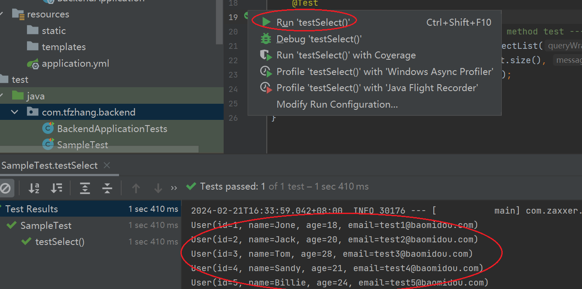Click the green checkmark beside SampleTest result

point(12,225)
